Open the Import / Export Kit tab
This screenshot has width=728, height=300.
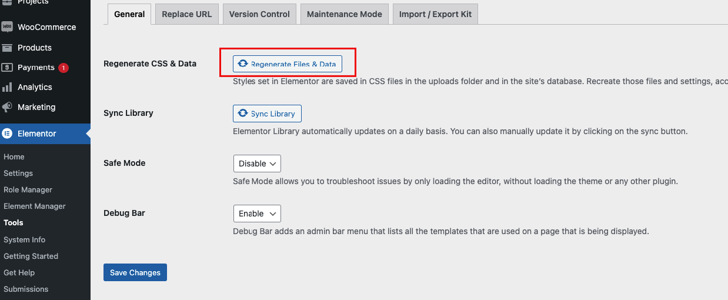point(435,14)
